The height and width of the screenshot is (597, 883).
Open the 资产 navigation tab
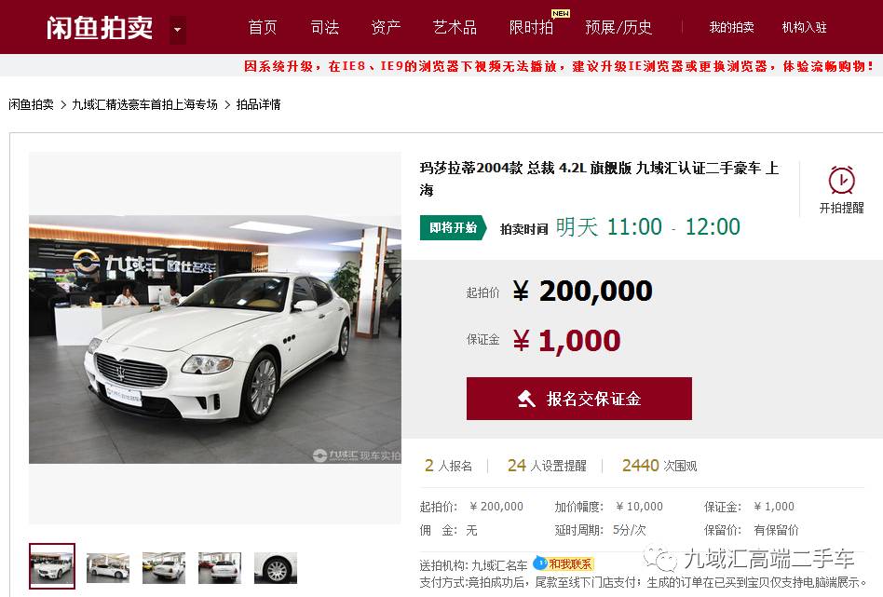tap(386, 27)
